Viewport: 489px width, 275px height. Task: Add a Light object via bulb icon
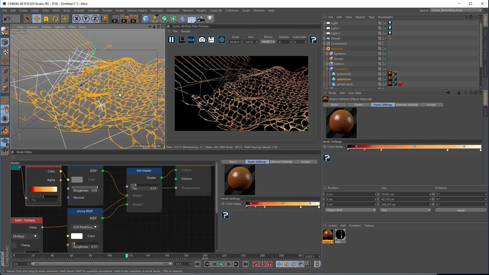[x=210, y=19]
